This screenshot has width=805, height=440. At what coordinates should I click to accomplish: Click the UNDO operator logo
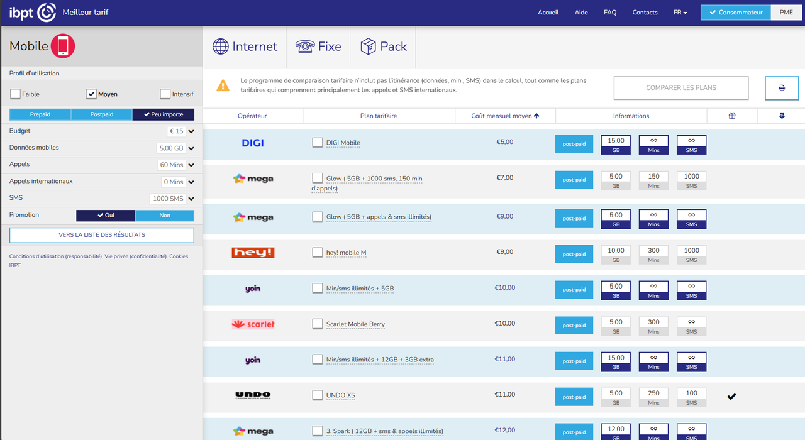(253, 395)
